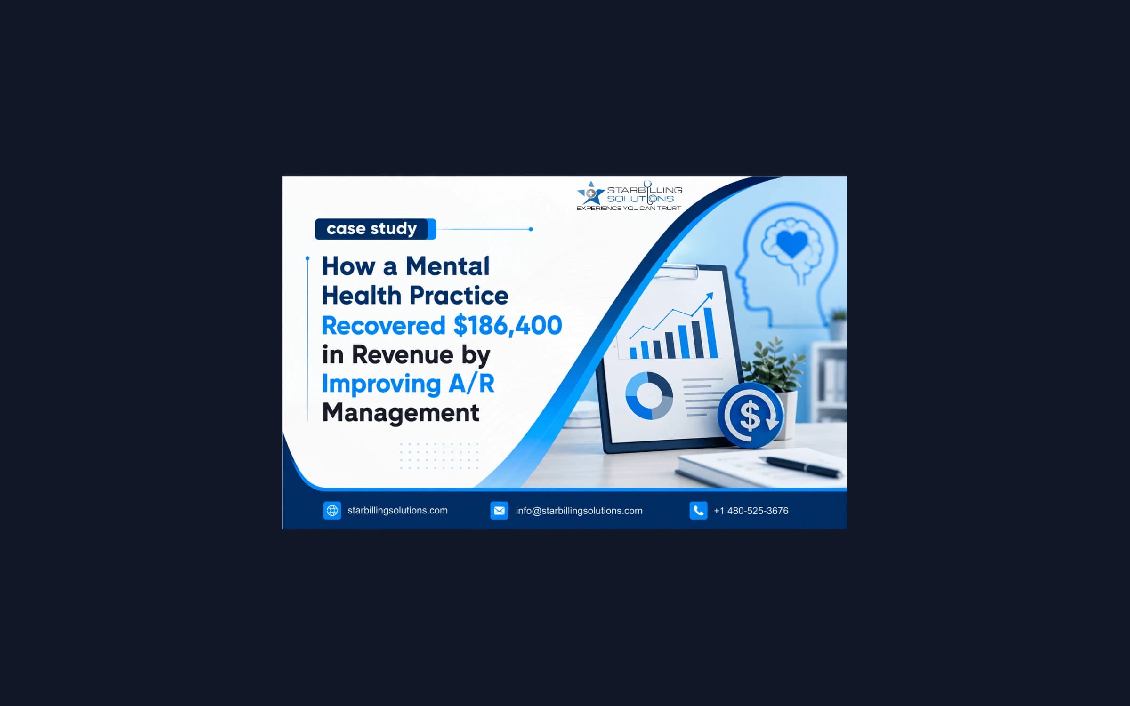1130x706 pixels.
Task: Click info@starbillingsolutions.com email address
Action: click(579, 511)
